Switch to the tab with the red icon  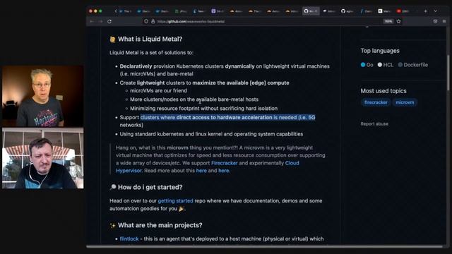coord(403,11)
